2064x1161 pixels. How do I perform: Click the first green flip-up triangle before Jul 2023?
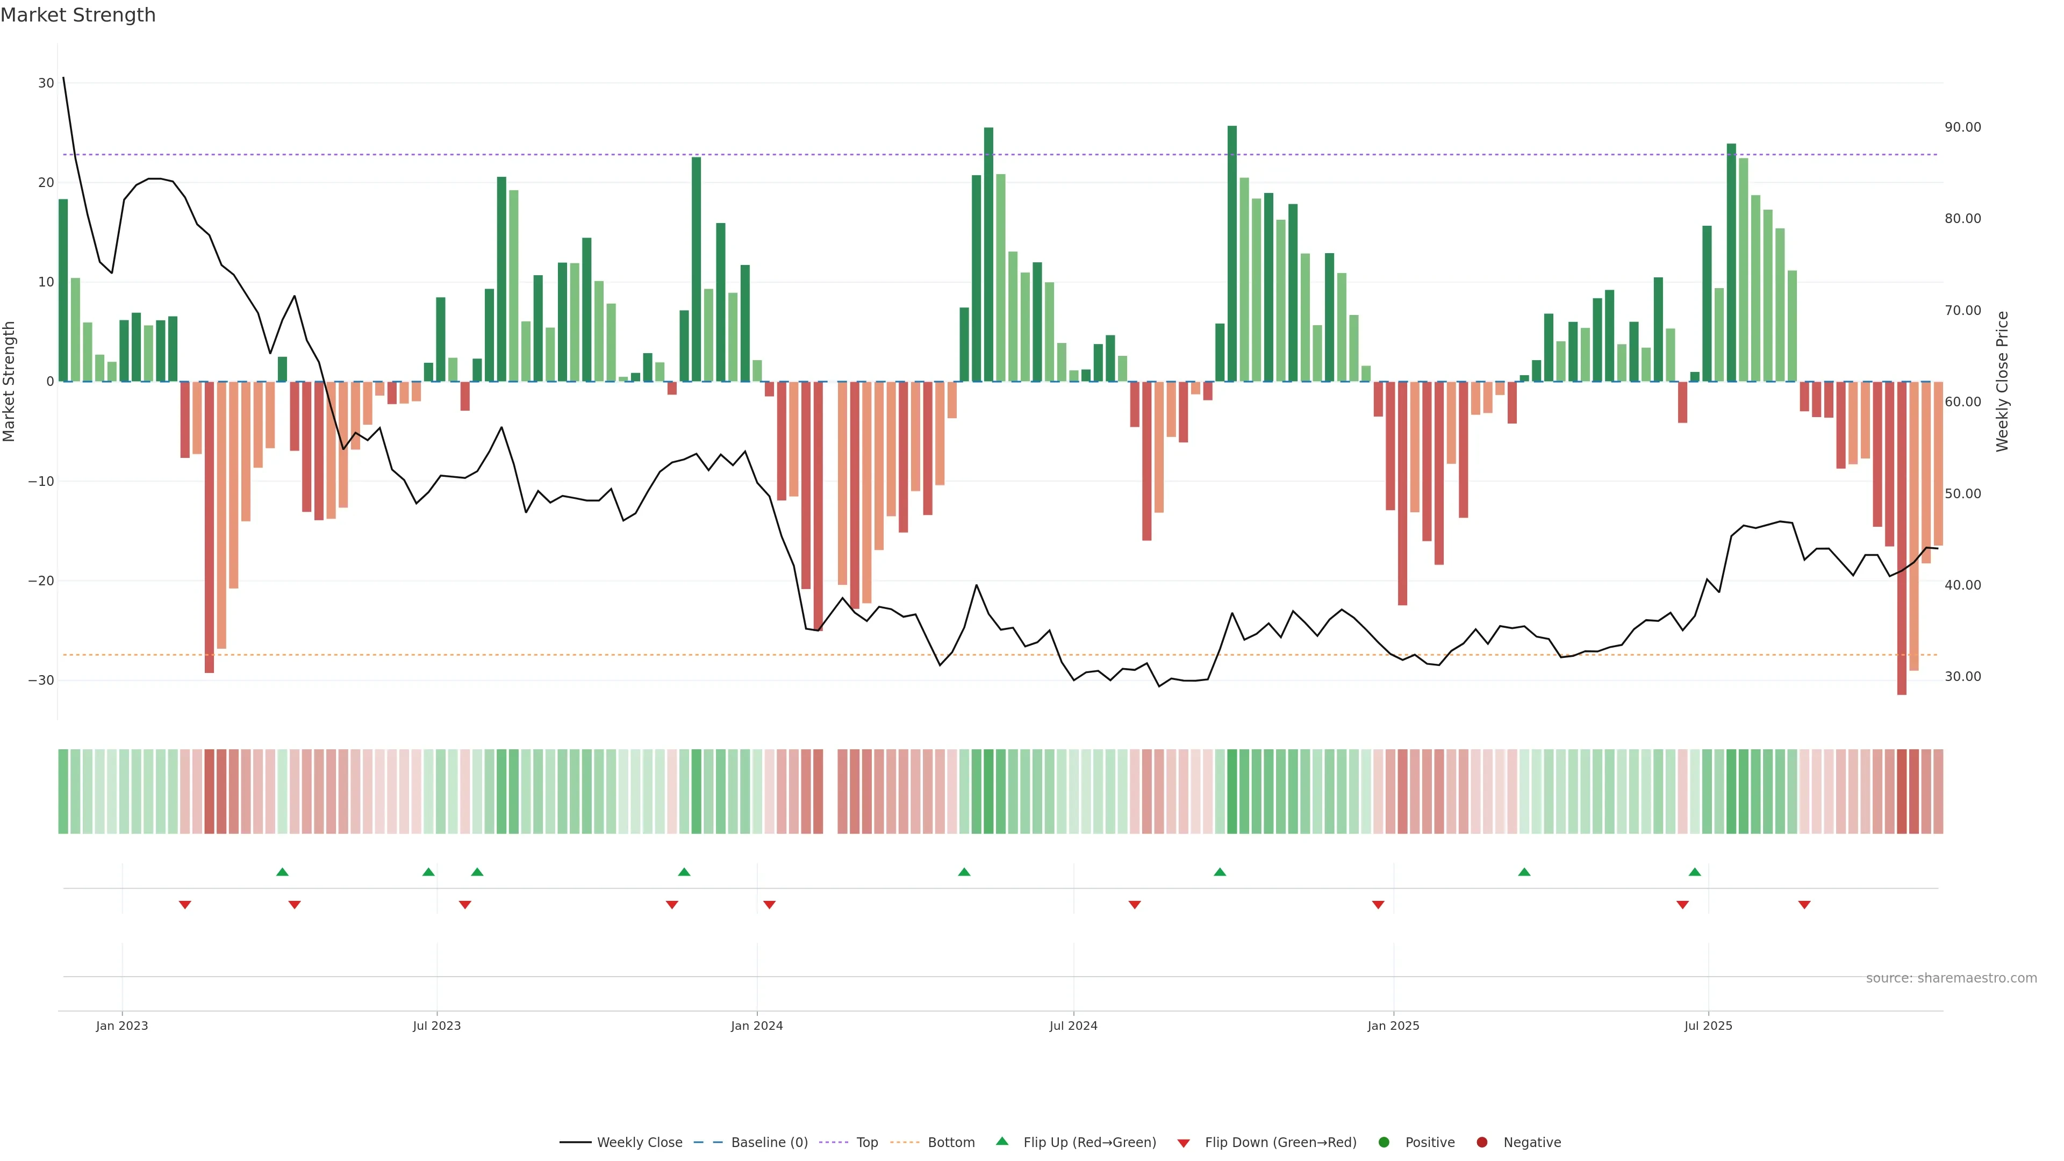pos(282,872)
